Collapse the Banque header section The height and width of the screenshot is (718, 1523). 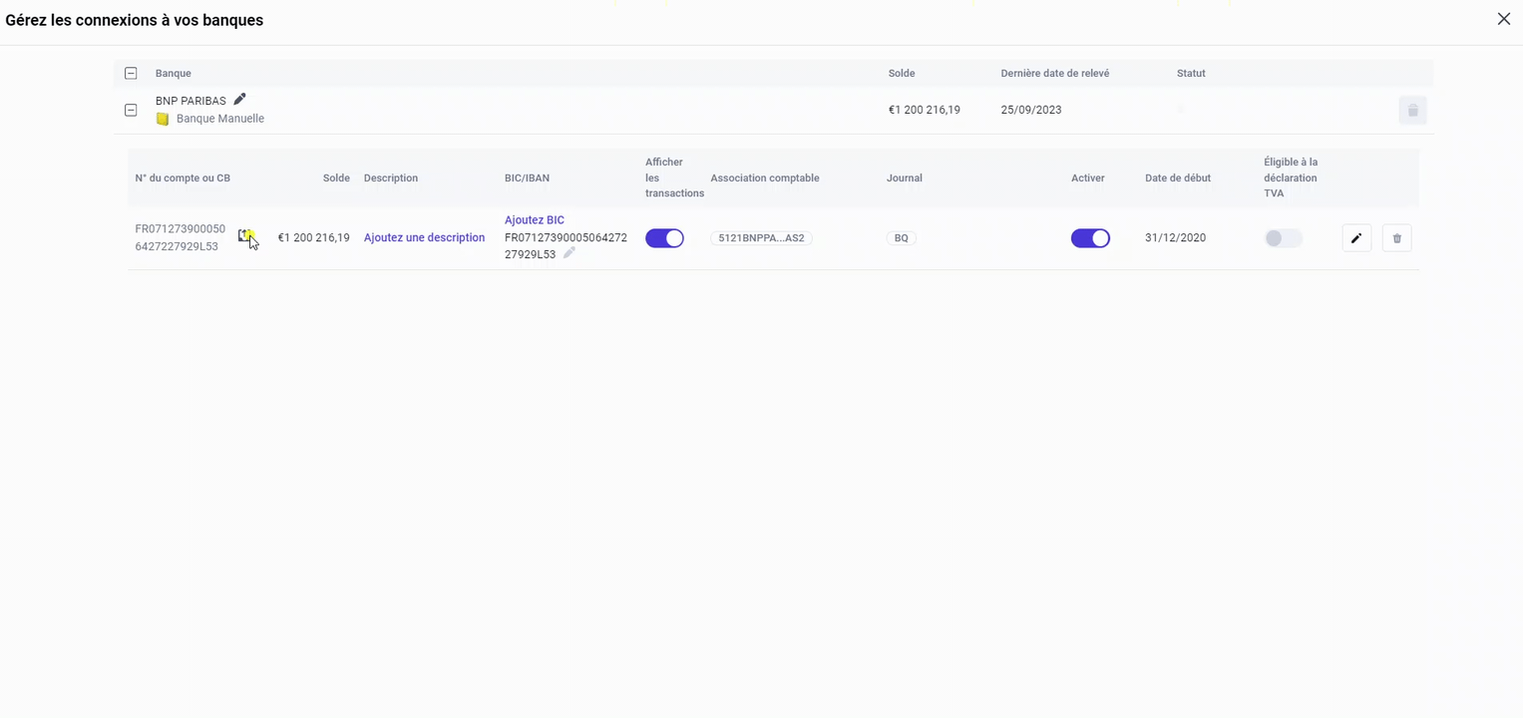(131, 73)
